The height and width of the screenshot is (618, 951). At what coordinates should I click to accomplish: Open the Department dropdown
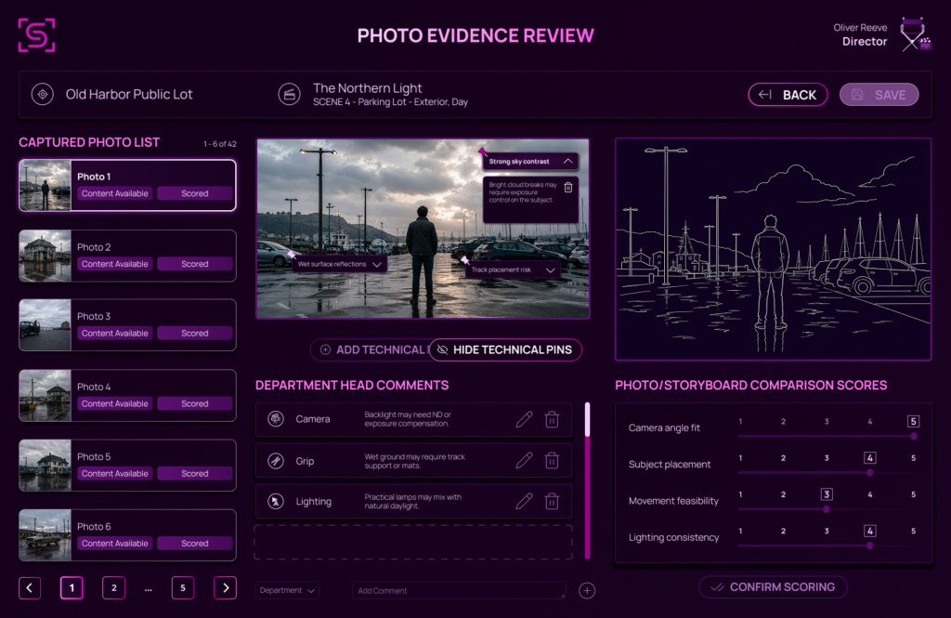pos(287,591)
